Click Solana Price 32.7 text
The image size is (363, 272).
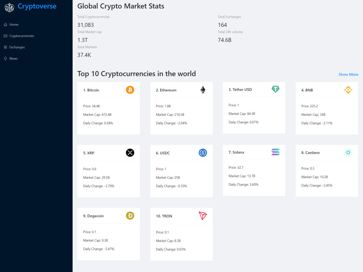[236, 168]
